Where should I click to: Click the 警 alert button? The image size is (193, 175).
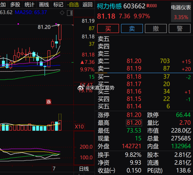point(180,29)
